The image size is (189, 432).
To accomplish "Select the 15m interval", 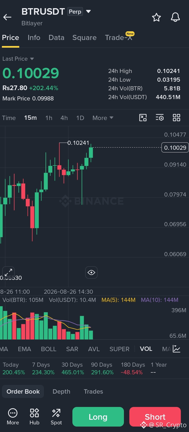I will (x=30, y=118).
